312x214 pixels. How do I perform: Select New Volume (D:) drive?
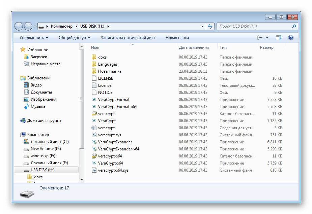[46, 149]
